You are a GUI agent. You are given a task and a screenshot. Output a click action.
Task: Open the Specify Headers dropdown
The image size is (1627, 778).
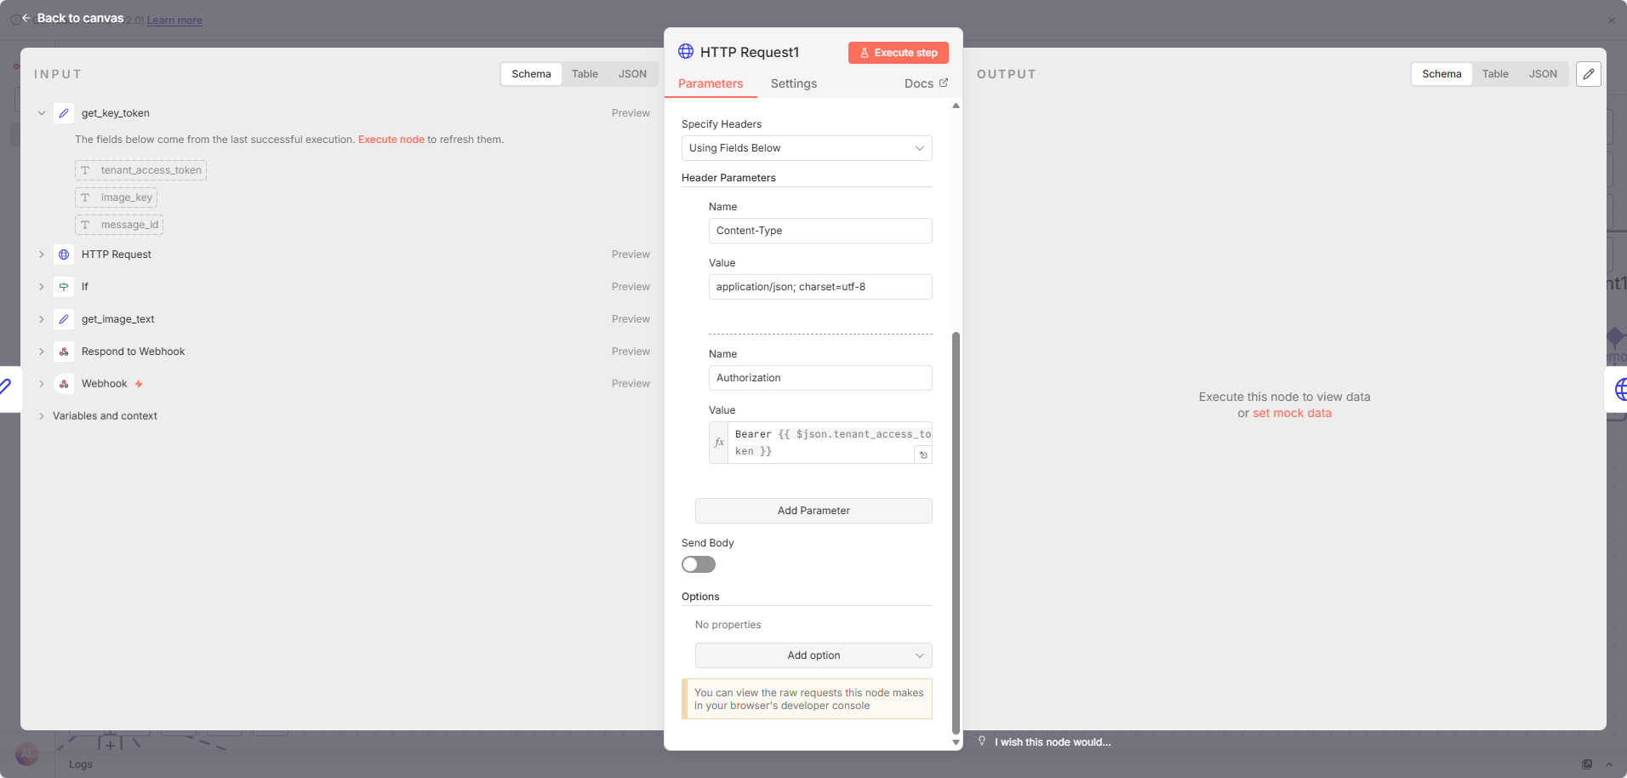806,148
